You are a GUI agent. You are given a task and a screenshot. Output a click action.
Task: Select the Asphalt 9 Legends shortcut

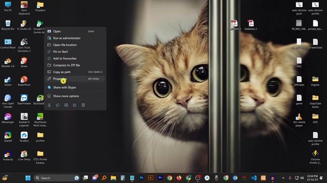24,120
